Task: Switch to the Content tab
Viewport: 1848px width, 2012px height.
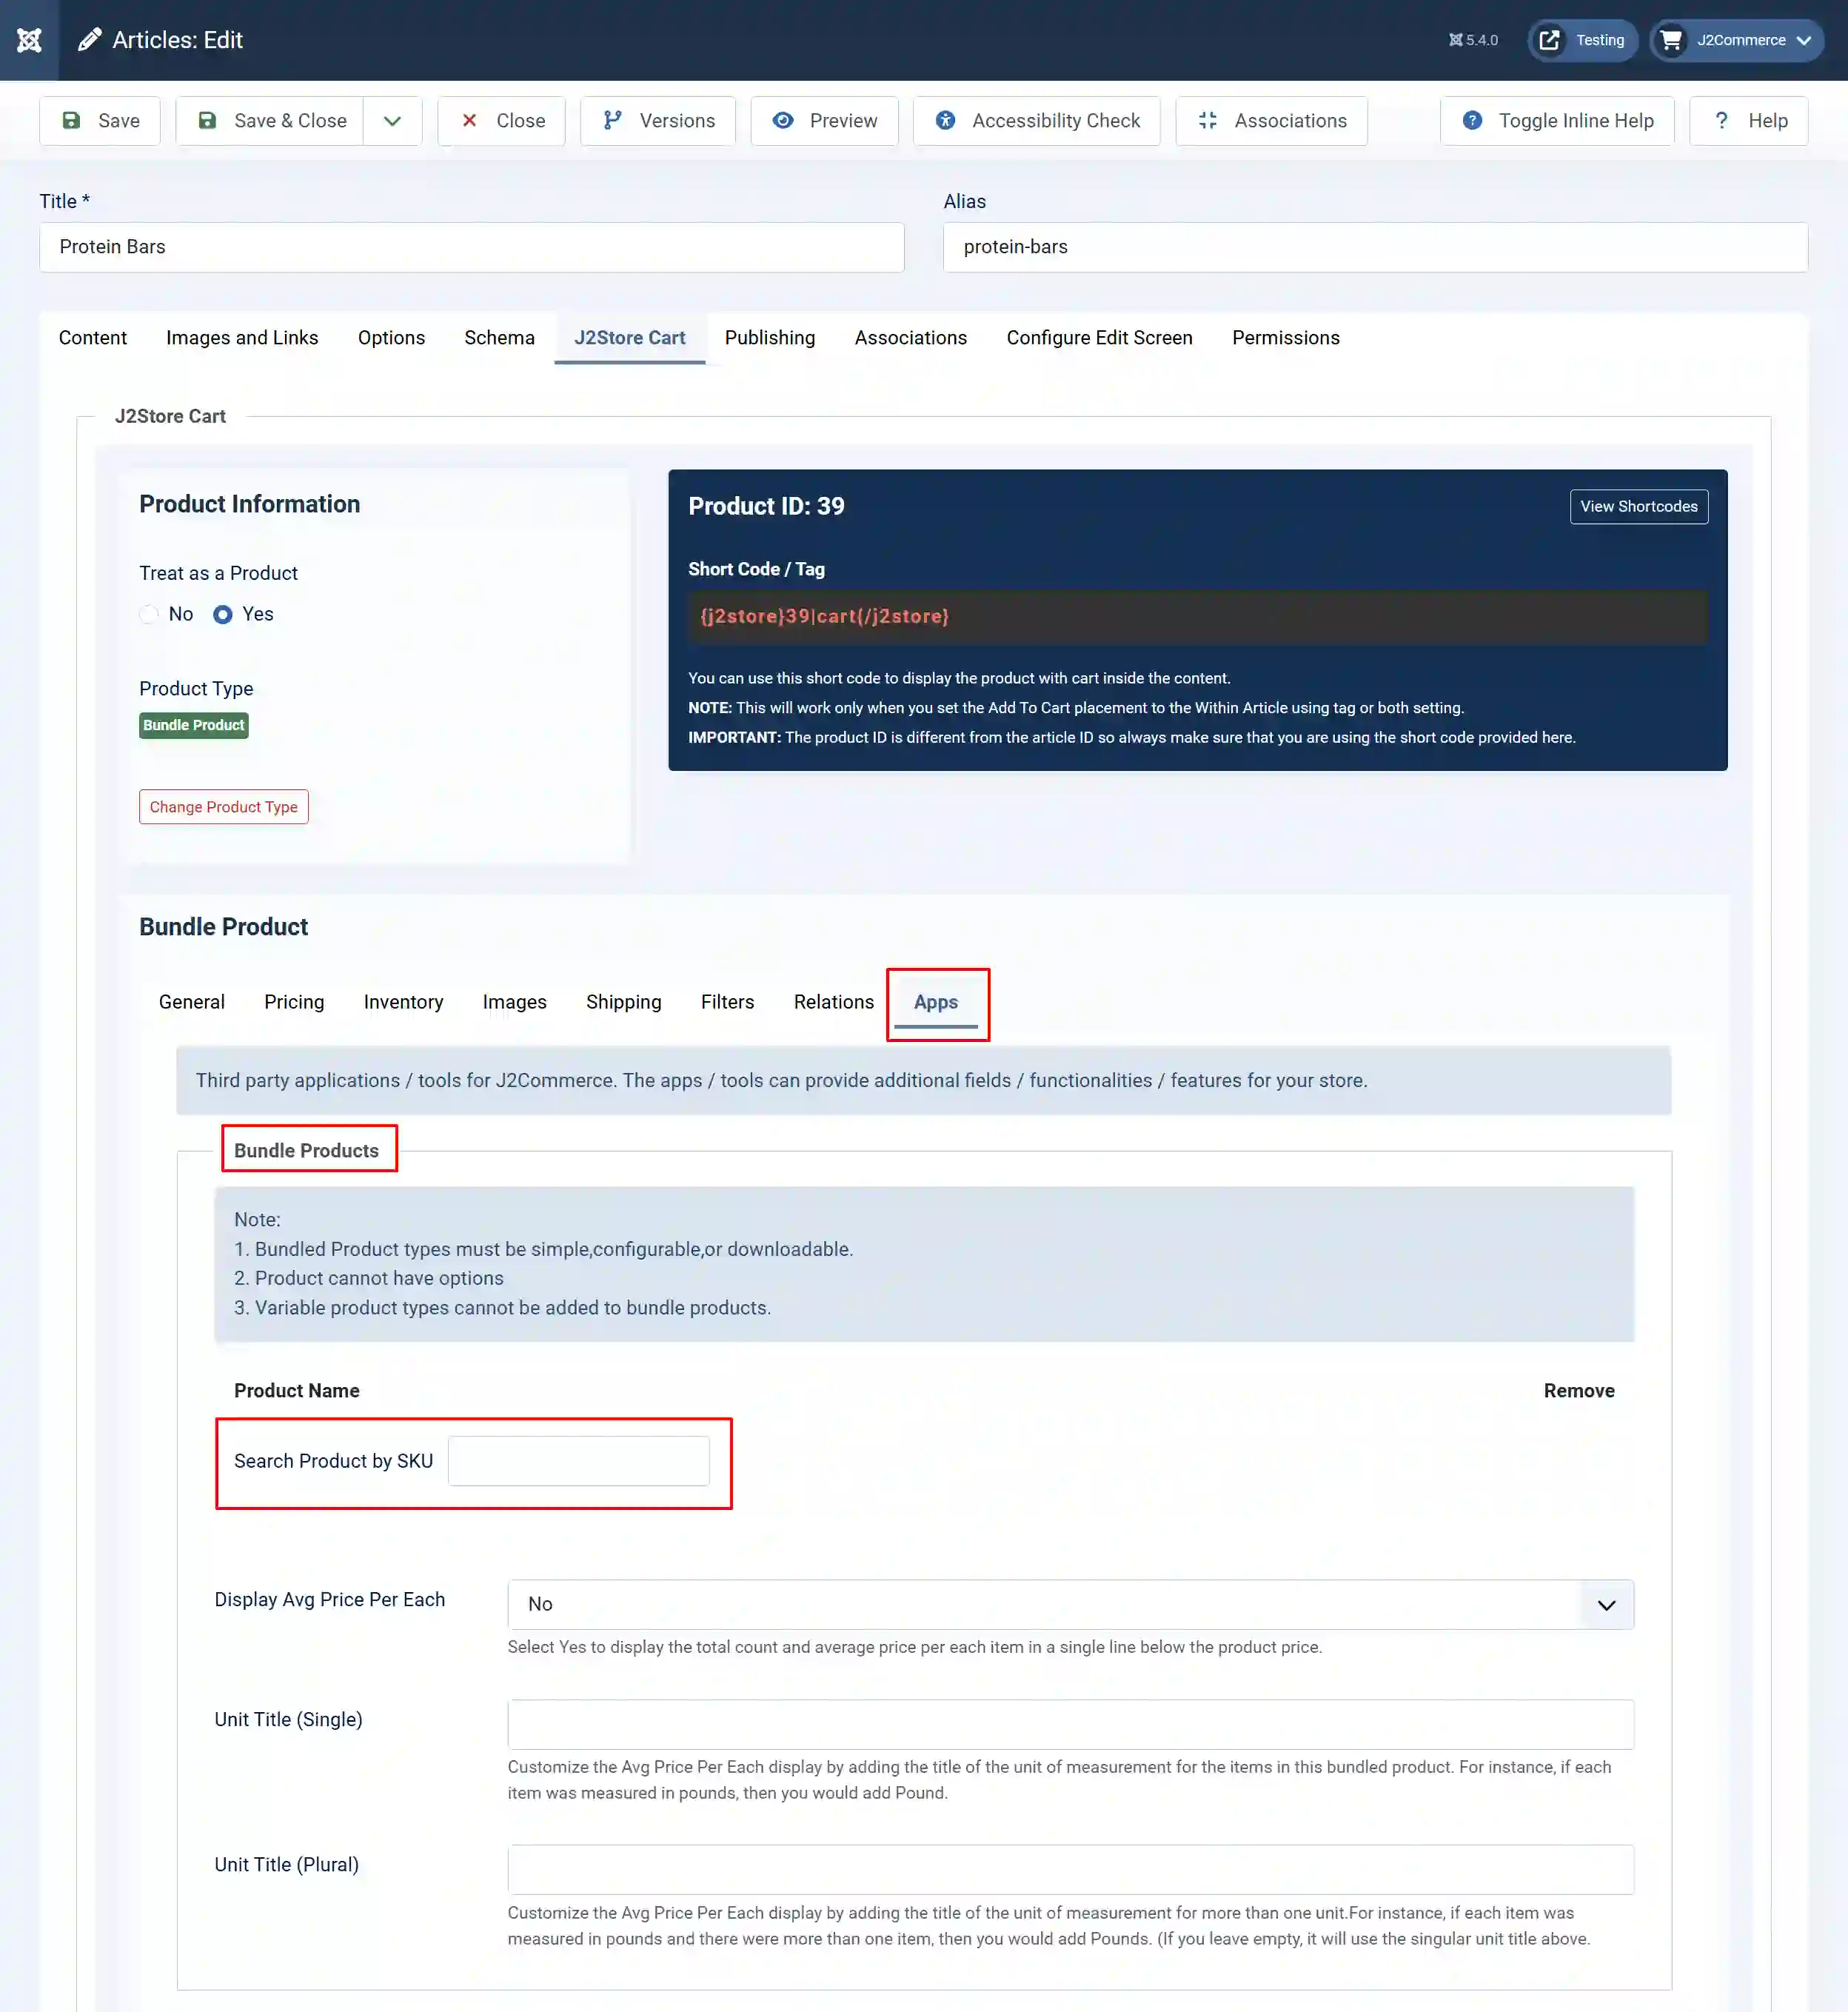Action: coord(93,338)
